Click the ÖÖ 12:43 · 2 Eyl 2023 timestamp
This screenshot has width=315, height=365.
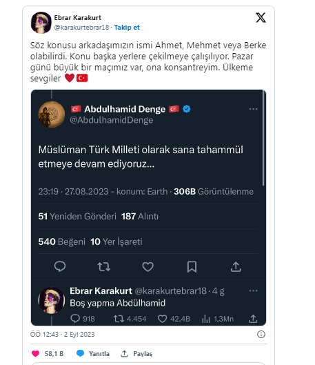point(62,334)
